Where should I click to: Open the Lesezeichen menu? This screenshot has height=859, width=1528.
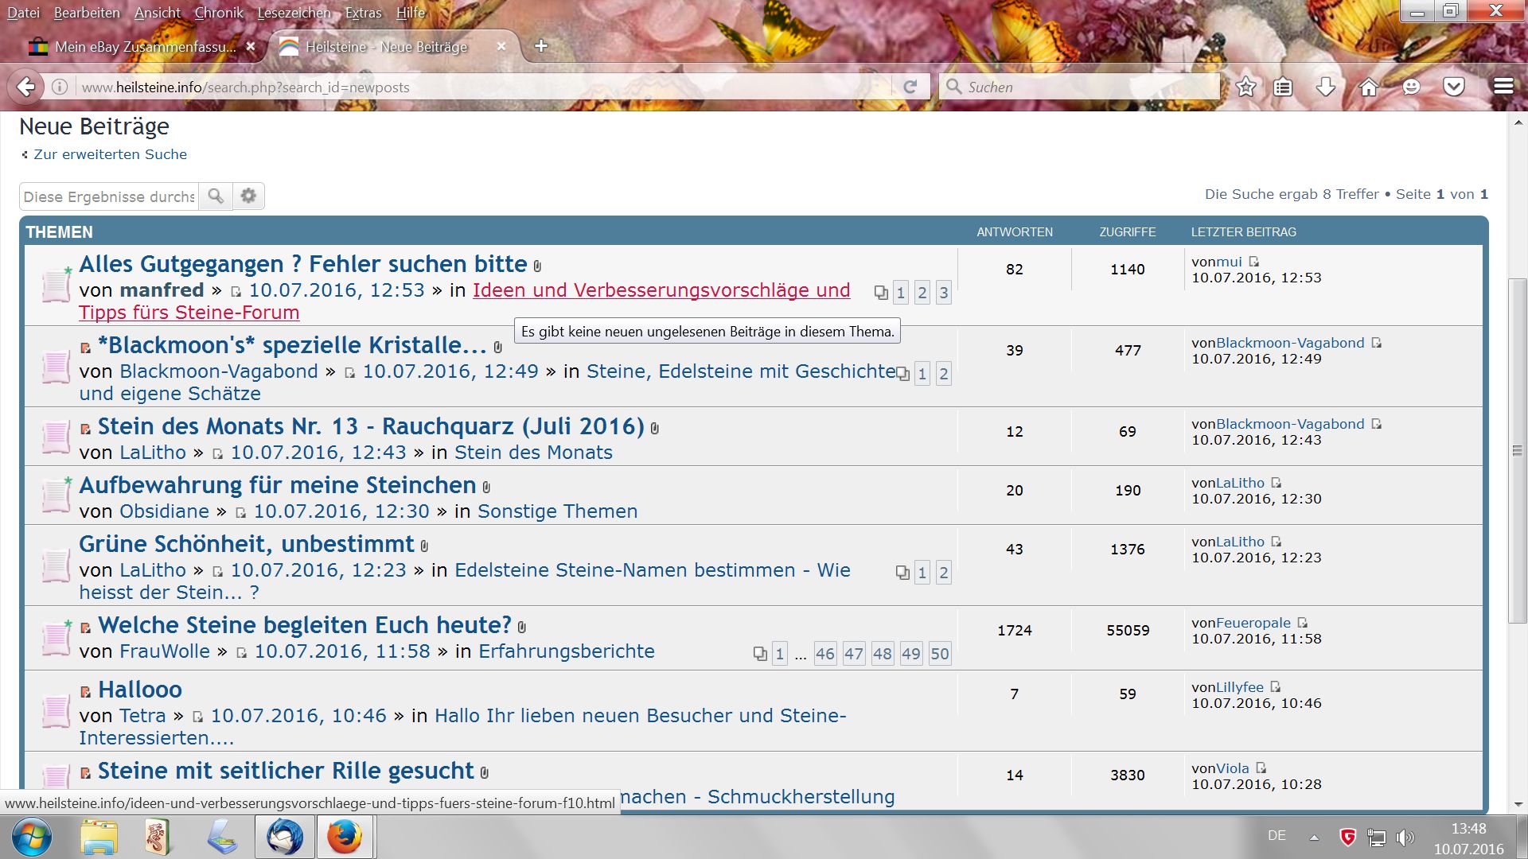click(294, 13)
